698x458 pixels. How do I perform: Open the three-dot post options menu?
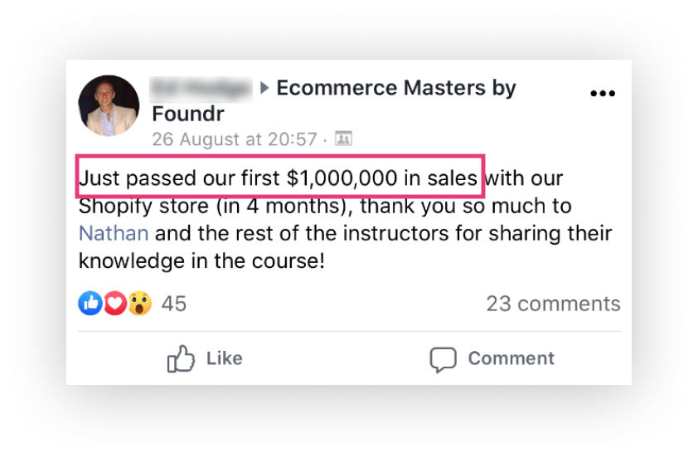(603, 93)
